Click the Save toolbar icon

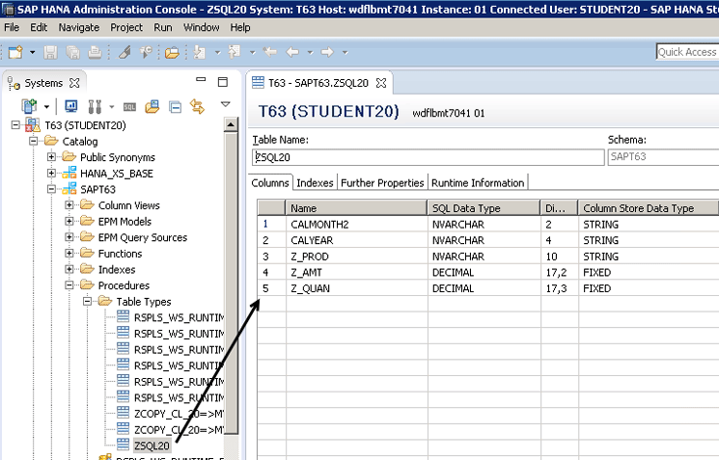pyautogui.click(x=50, y=52)
